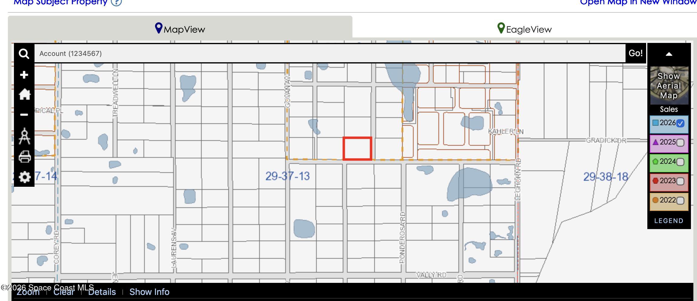Zoom out with the minus icon
This screenshot has height=301, width=697.
tap(24, 115)
